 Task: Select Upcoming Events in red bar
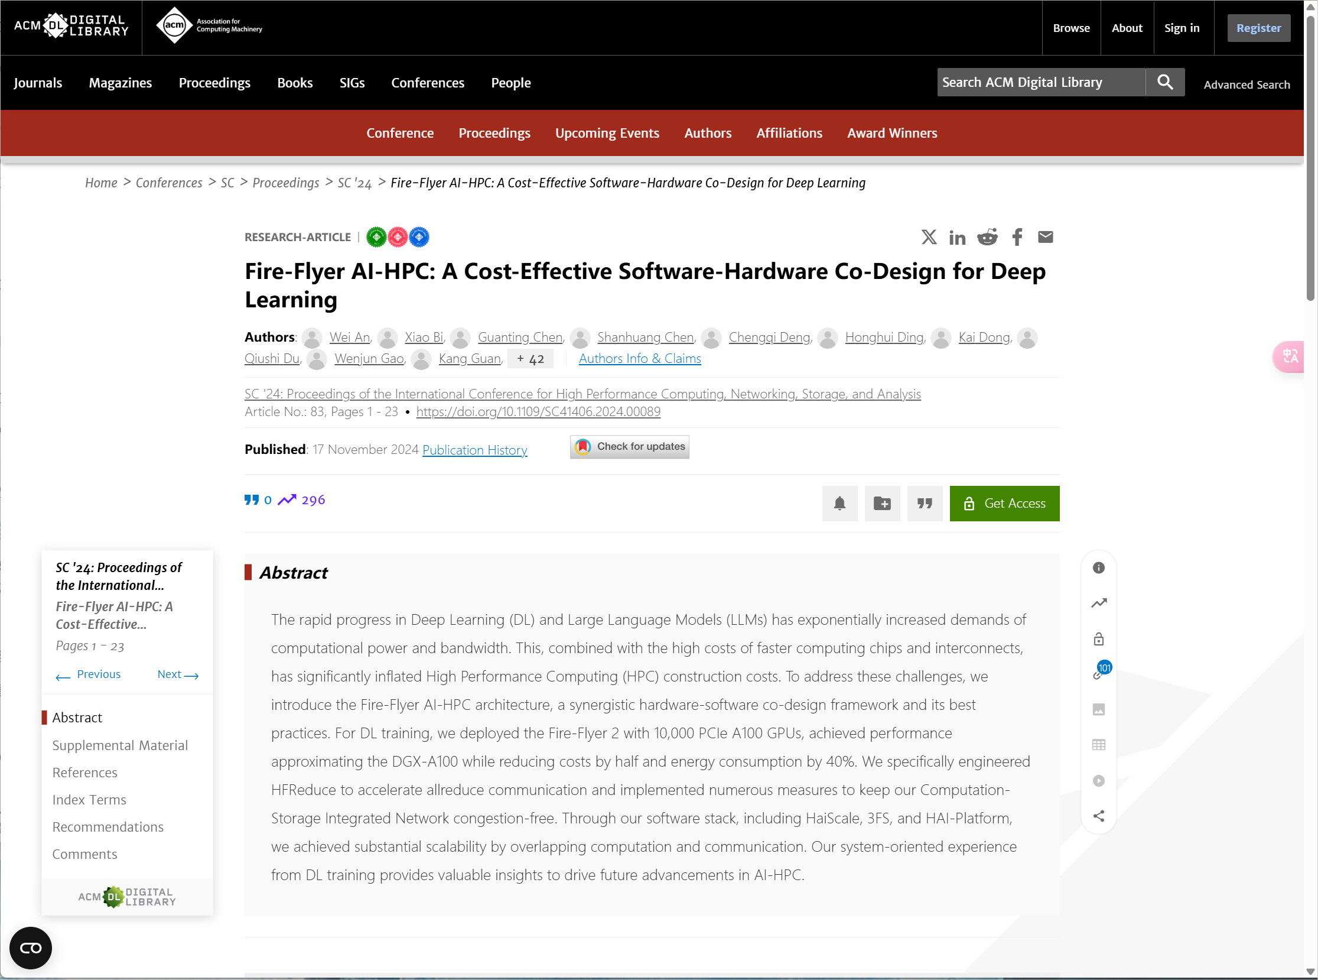[x=607, y=133]
